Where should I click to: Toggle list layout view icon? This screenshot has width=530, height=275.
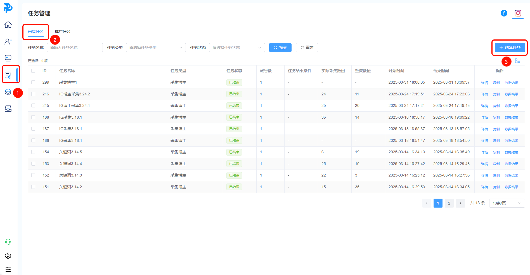[517, 61]
